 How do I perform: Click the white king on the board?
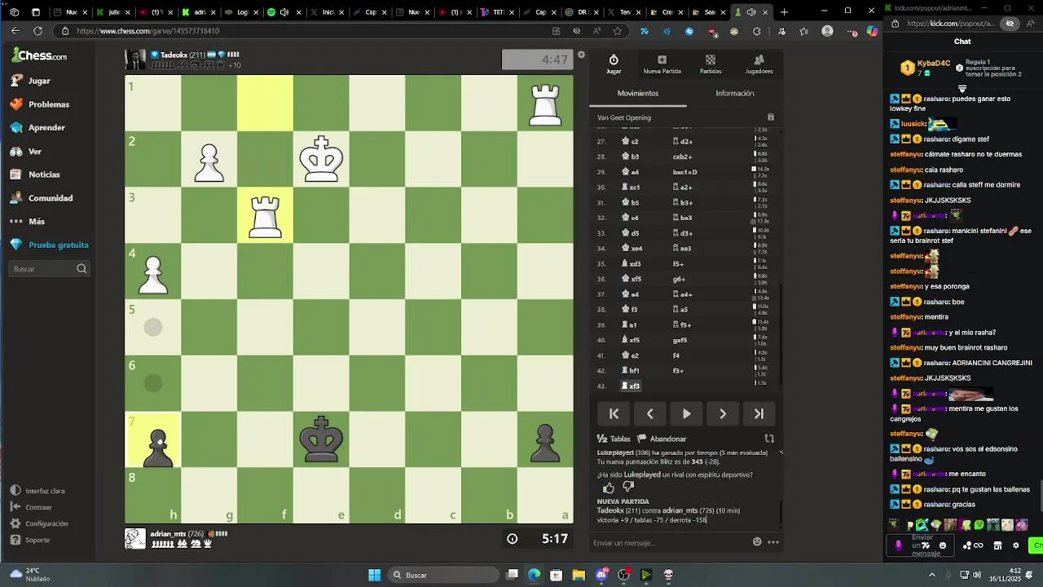tap(321, 160)
